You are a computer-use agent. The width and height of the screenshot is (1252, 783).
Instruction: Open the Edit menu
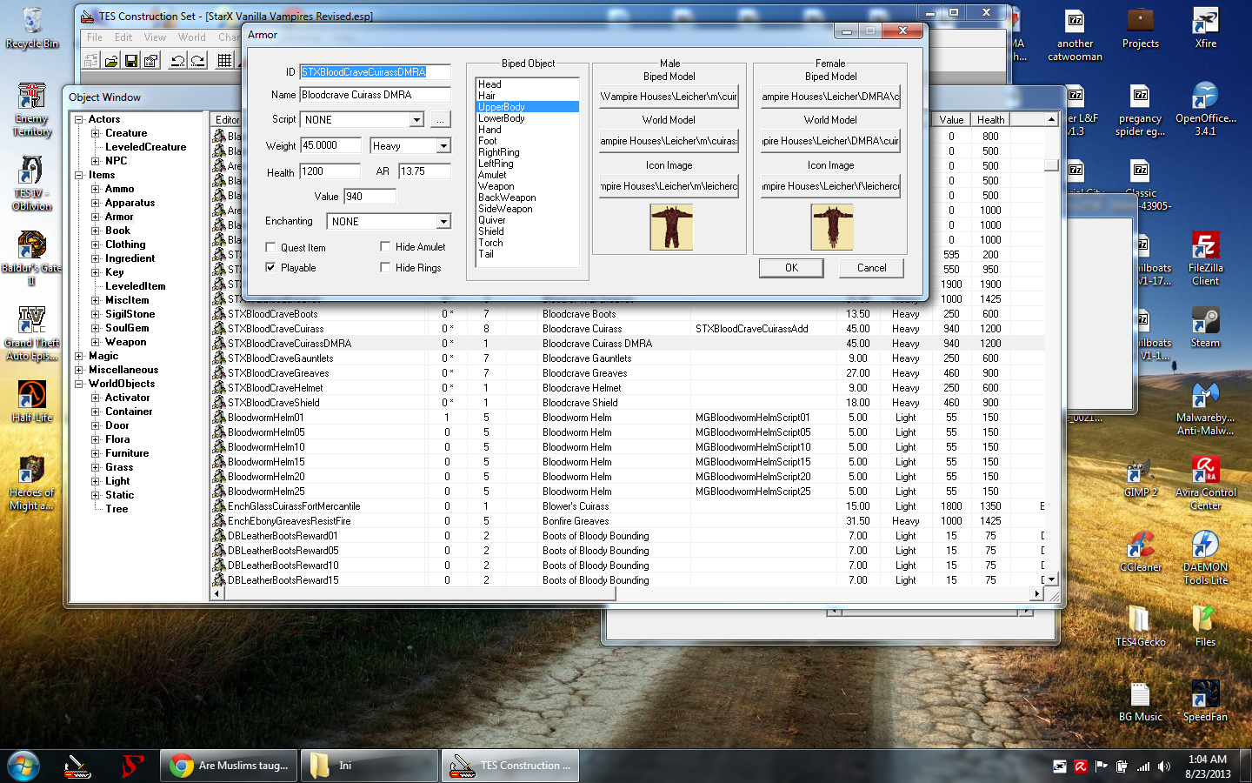tap(123, 37)
